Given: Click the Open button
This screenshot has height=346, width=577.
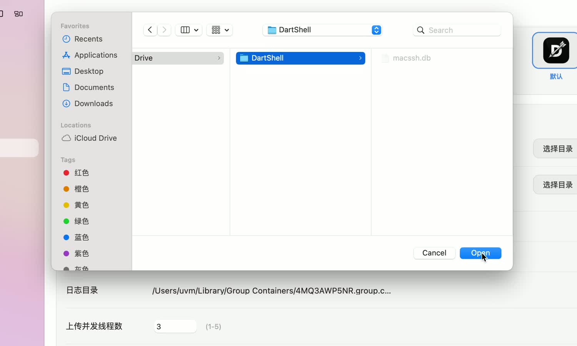Looking at the screenshot, I should point(480,253).
